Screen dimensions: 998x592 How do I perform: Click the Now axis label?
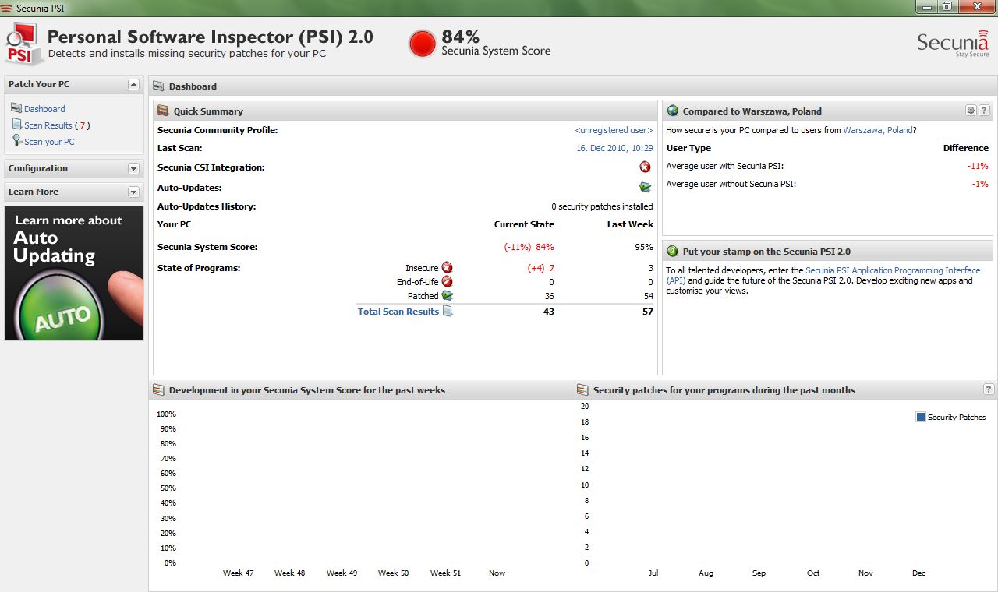497,573
